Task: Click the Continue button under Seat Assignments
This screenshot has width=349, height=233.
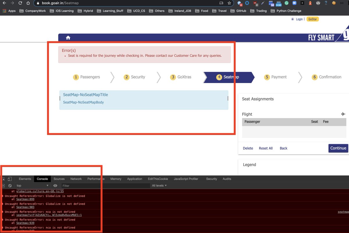Action: (x=338, y=148)
